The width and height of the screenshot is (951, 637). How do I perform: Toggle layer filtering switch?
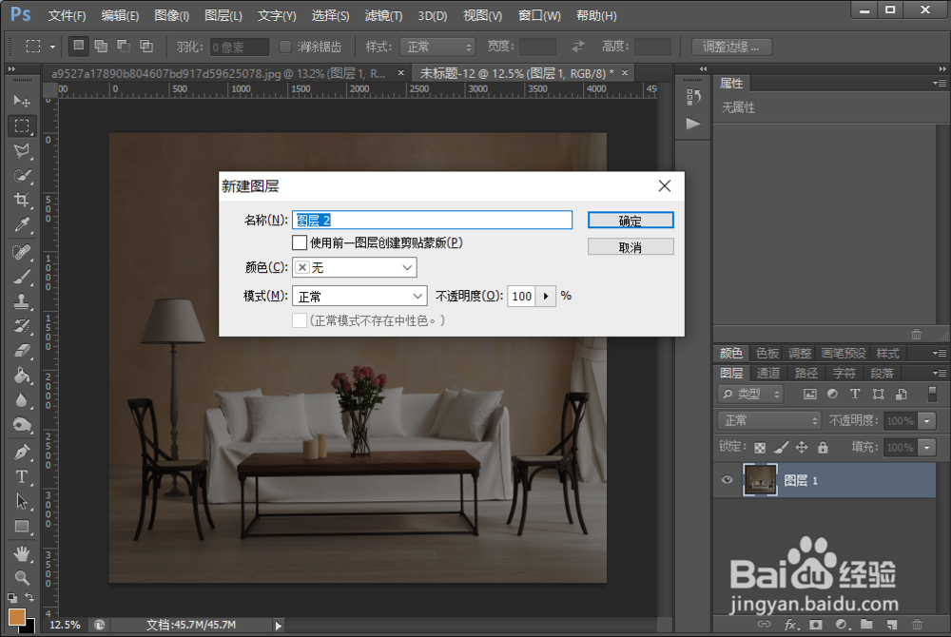pos(932,394)
